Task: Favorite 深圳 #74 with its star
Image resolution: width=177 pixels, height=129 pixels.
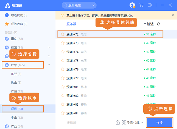Action: tap(63, 52)
